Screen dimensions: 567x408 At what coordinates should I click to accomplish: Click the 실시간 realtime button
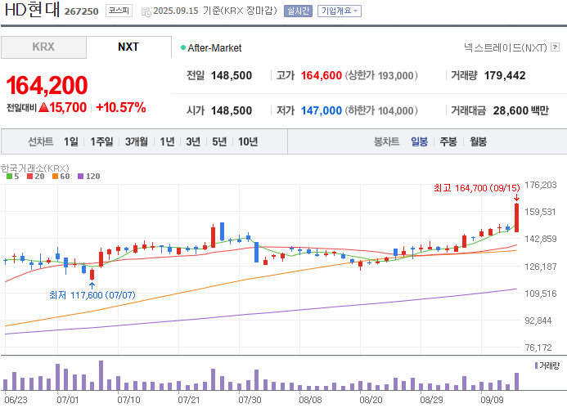tap(298, 11)
